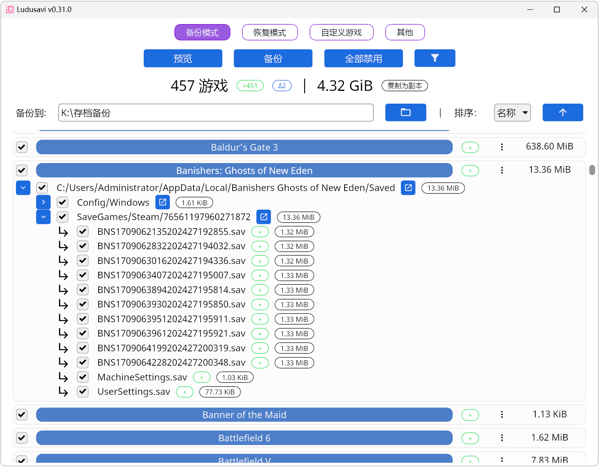599x467 pixels.
Task: Uncheck the Baldur's Gate 3 game checkbox
Action: pyautogui.click(x=22, y=147)
